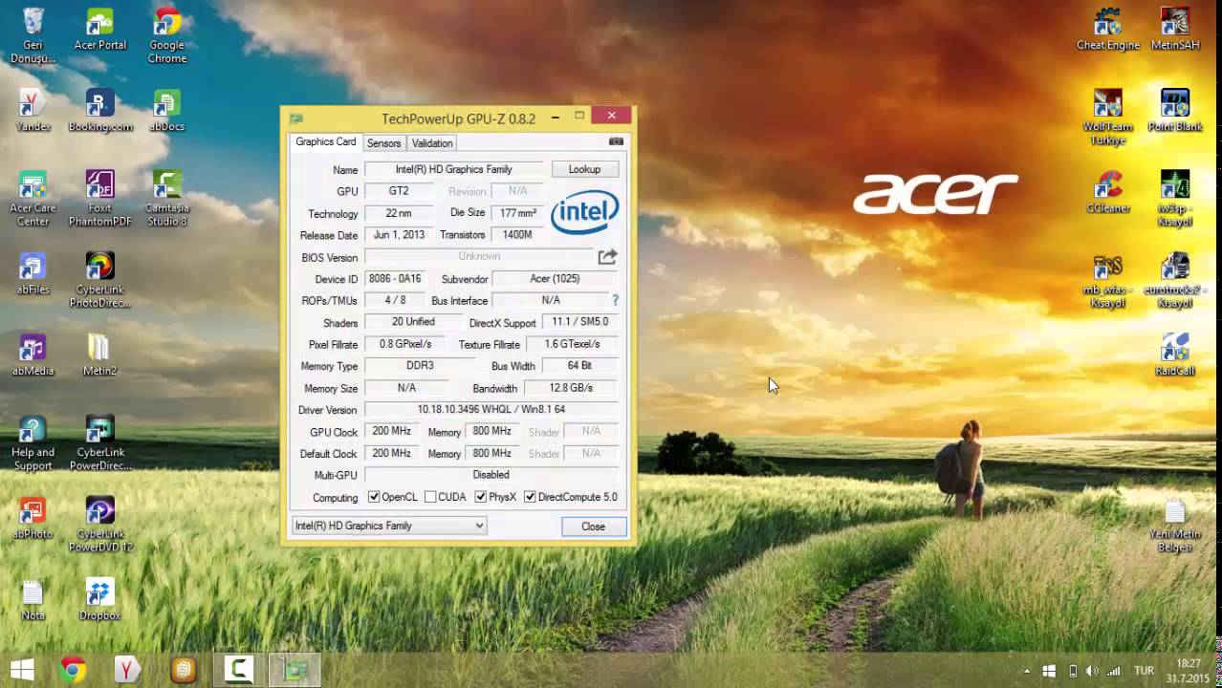Select Help and Support icon
The image size is (1222, 688).
pyautogui.click(x=33, y=443)
